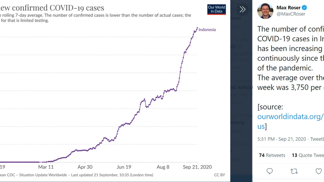324x182 pixels.
Task: Click the @MaxCRoser handle
Action: (x=291, y=14)
